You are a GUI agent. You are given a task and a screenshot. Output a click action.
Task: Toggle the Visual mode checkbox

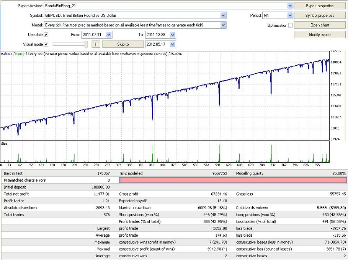pos(46,44)
